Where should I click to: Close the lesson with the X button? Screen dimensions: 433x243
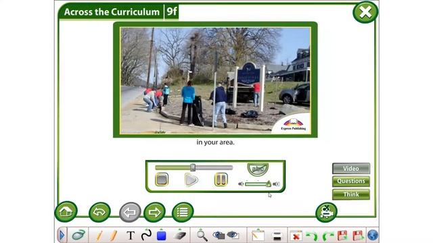365,12
